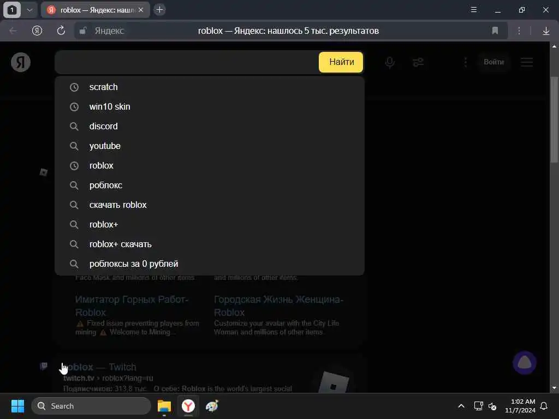The width and height of the screenshot is (559, 419).
Task: Click the voice search microphone icon
Action: click(390, 62)
